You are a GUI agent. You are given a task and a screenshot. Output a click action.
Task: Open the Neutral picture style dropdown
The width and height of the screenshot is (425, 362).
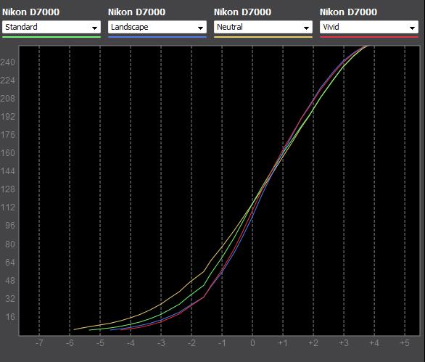pos(263,27)
